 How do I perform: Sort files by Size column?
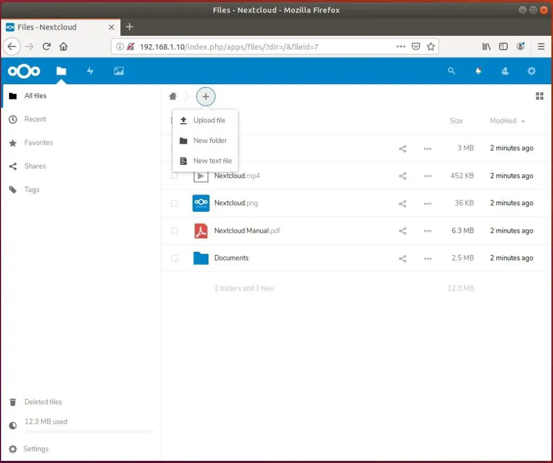coord(456,120)
